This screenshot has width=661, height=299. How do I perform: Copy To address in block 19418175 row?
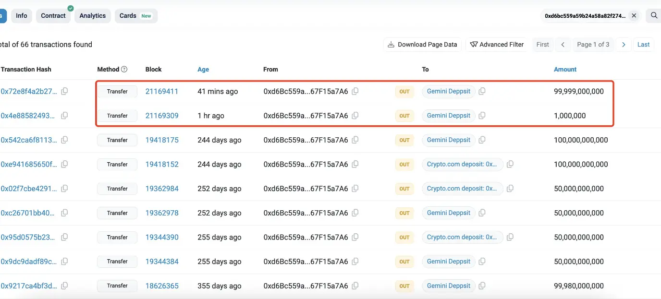click(482, 140)
